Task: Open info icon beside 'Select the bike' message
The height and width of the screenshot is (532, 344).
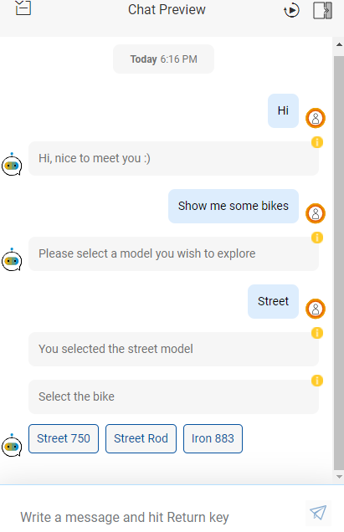Action: coord(317,381)
